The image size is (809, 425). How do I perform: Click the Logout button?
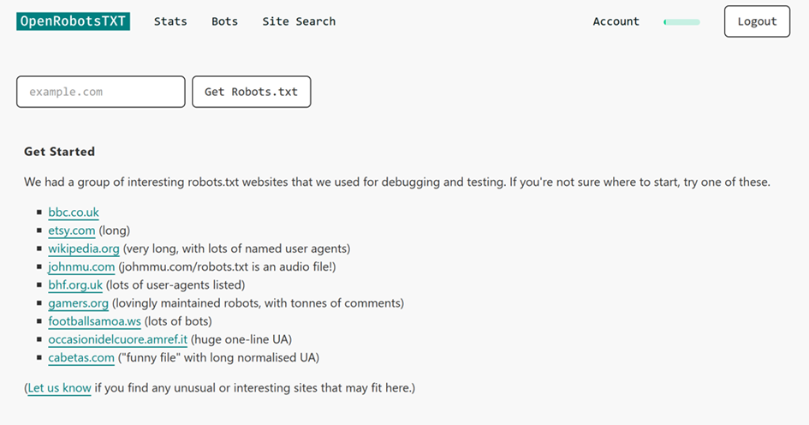point(757,21)
